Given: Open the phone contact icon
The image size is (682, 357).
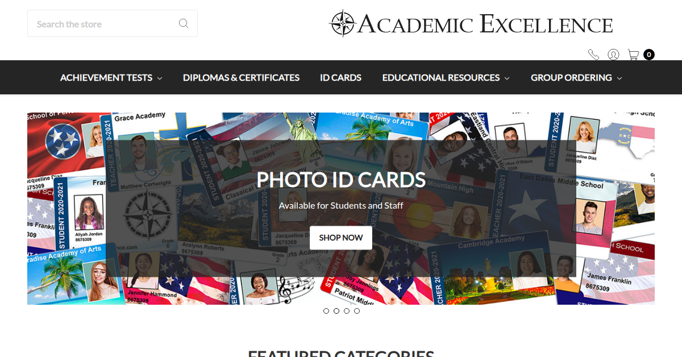Looking at the screenshot, I should coord(593,55).
